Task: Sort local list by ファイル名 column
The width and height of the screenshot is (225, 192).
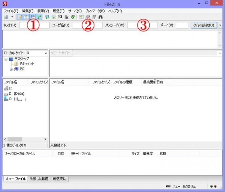Action: coord(15,82)
